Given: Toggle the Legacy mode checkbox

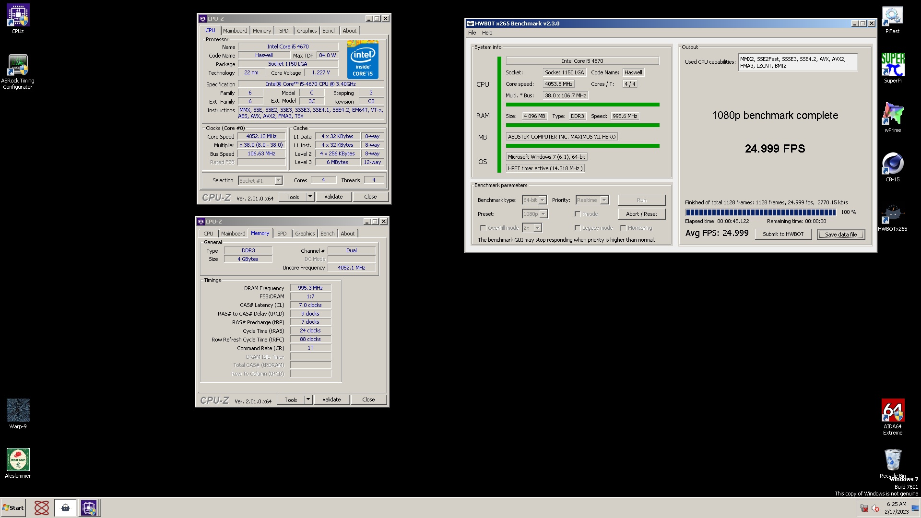Looking at the screenshot, I should click(578, 228).
